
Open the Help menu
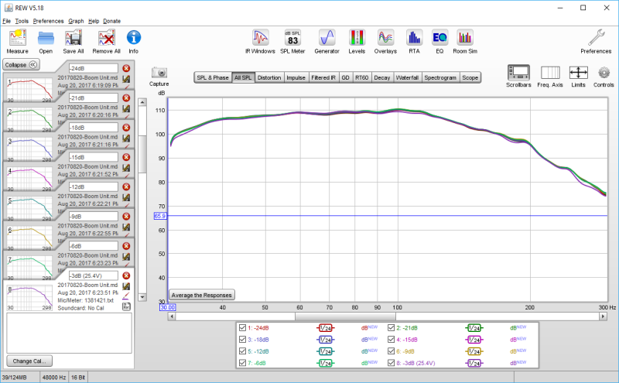click(94, 21)
